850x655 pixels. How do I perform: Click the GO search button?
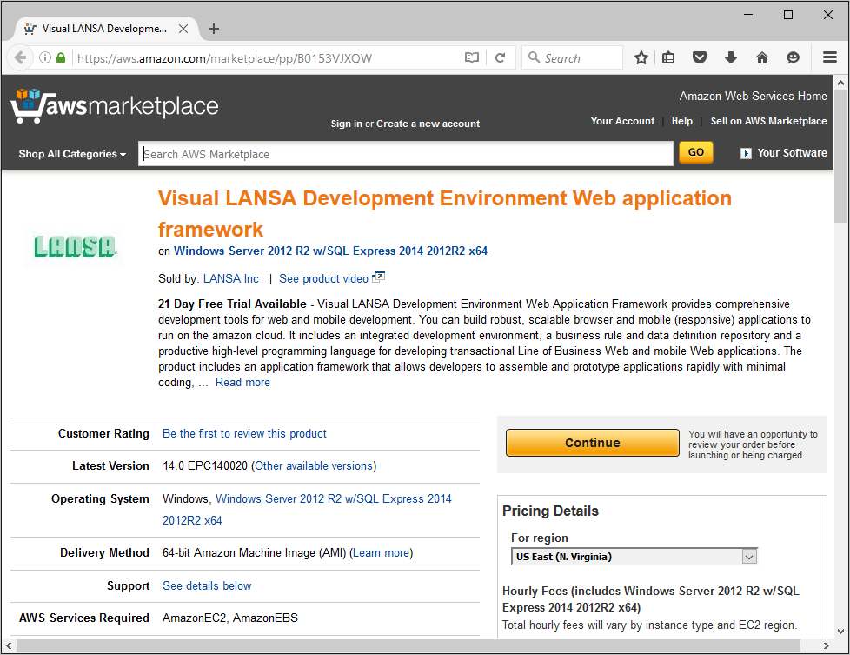696,152
